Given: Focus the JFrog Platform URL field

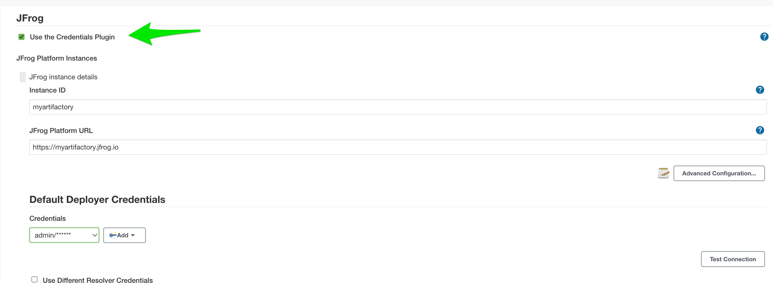Looking at the screenshot, I should [398, 147].
